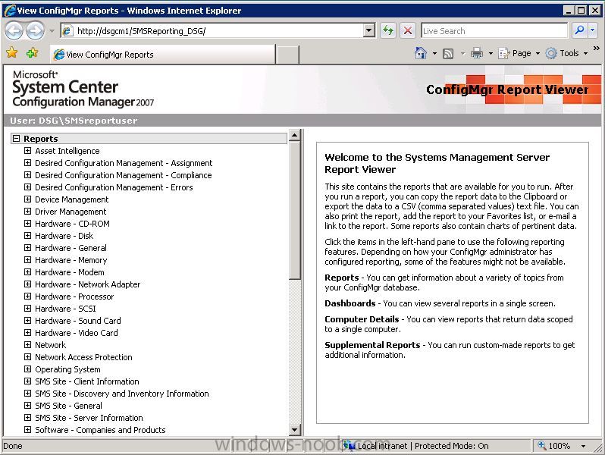Select Network Access Protection tree item
Screen dimensions: 605x455
(83, 357)
